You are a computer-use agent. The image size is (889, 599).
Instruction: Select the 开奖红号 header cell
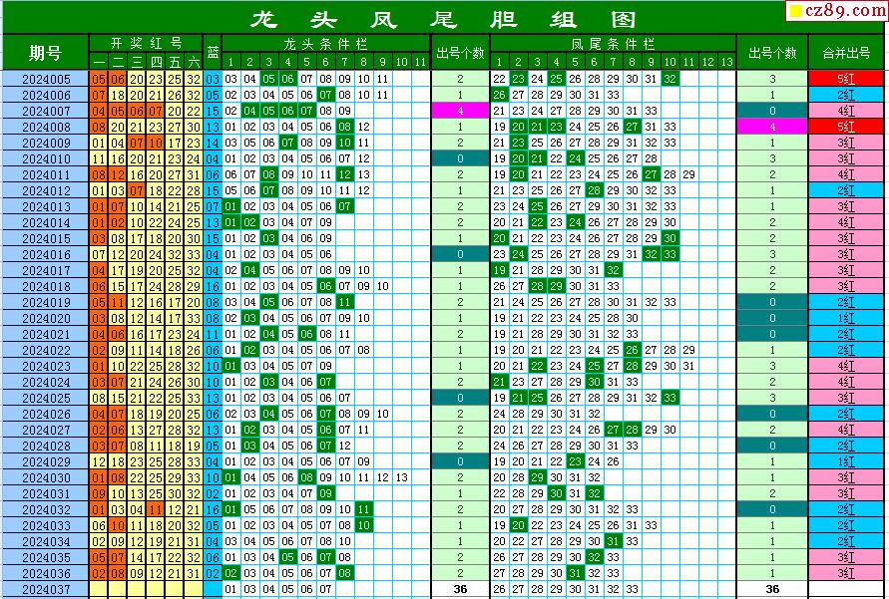point(146,43)
